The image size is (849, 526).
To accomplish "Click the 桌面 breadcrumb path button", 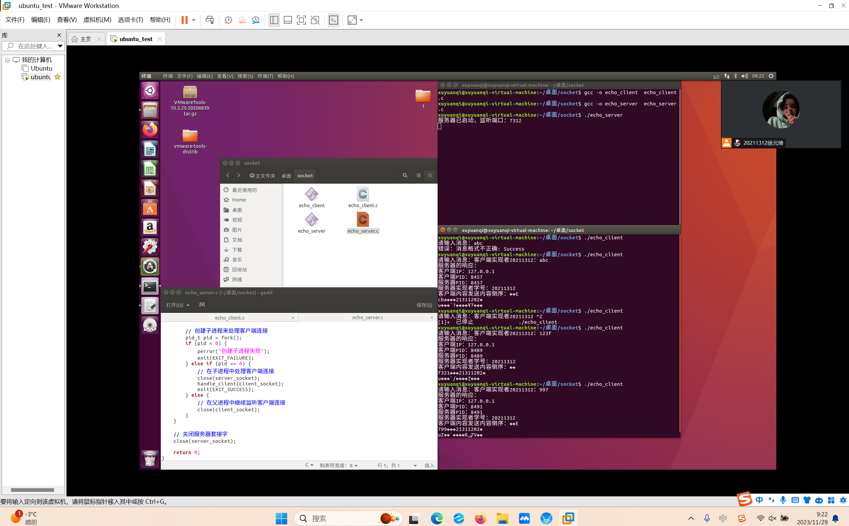I will pos(286,176).
